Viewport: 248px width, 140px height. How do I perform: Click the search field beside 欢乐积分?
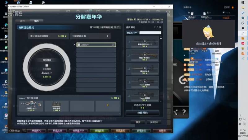[150, 33]
